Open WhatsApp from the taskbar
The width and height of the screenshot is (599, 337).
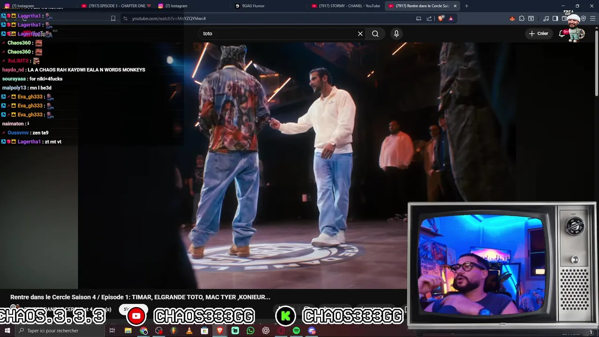pyautogui.click(x=250, y=330)
